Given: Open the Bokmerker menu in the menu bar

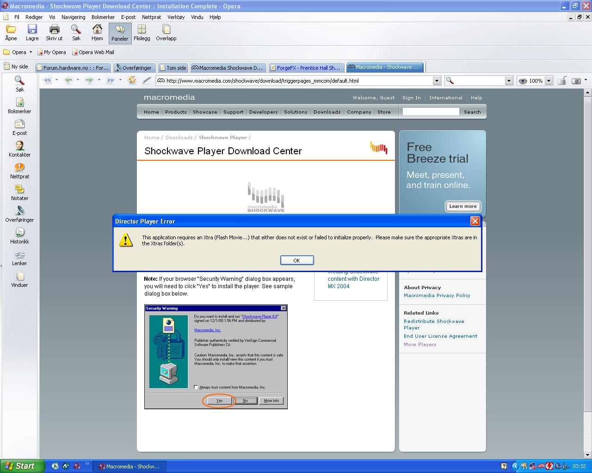Looking at the screenshot, I should click(x=103, y=17).
